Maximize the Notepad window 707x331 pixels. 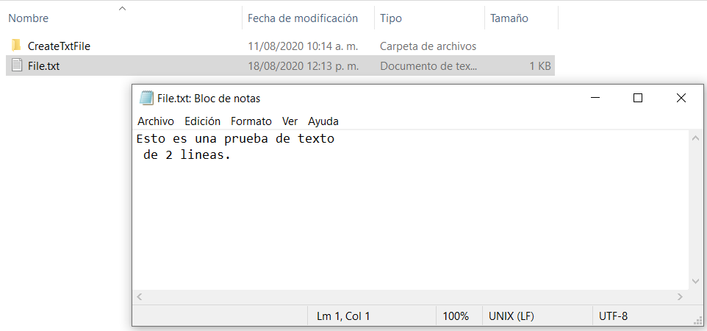pyautogui.click(x=638, y=99)
